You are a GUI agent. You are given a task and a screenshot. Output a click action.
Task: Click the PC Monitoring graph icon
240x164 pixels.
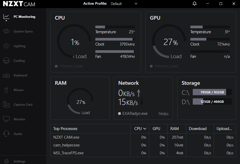[6, 17]
